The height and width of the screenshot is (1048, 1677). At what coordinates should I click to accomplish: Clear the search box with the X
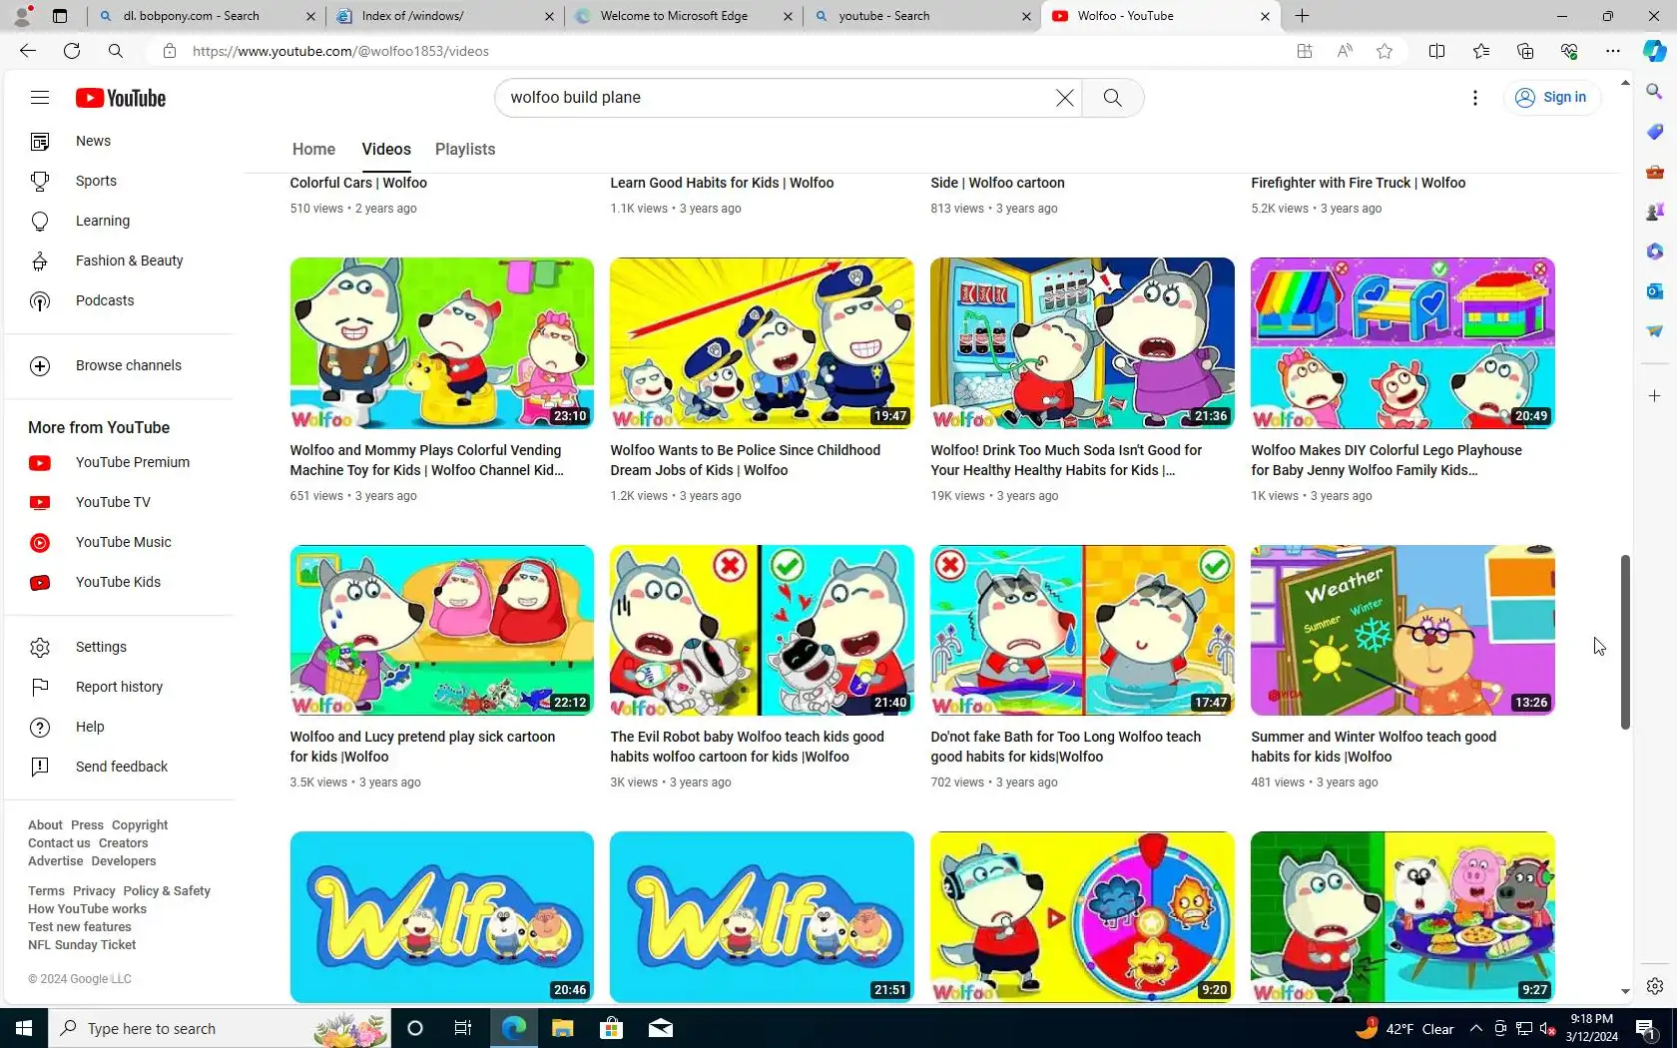(x=1065, y=98)
